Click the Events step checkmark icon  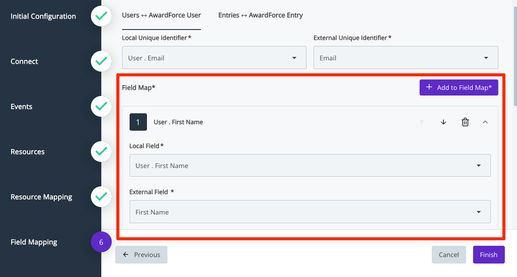101,106
